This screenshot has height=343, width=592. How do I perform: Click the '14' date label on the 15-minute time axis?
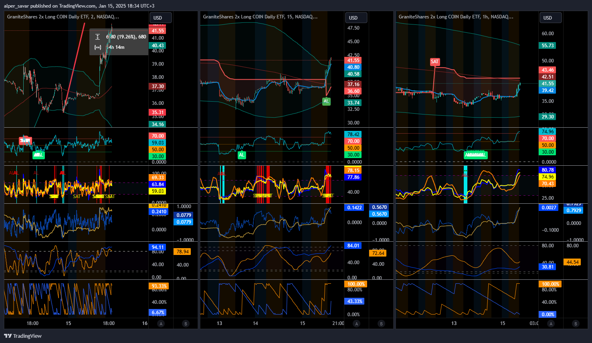tap(255, 323)
